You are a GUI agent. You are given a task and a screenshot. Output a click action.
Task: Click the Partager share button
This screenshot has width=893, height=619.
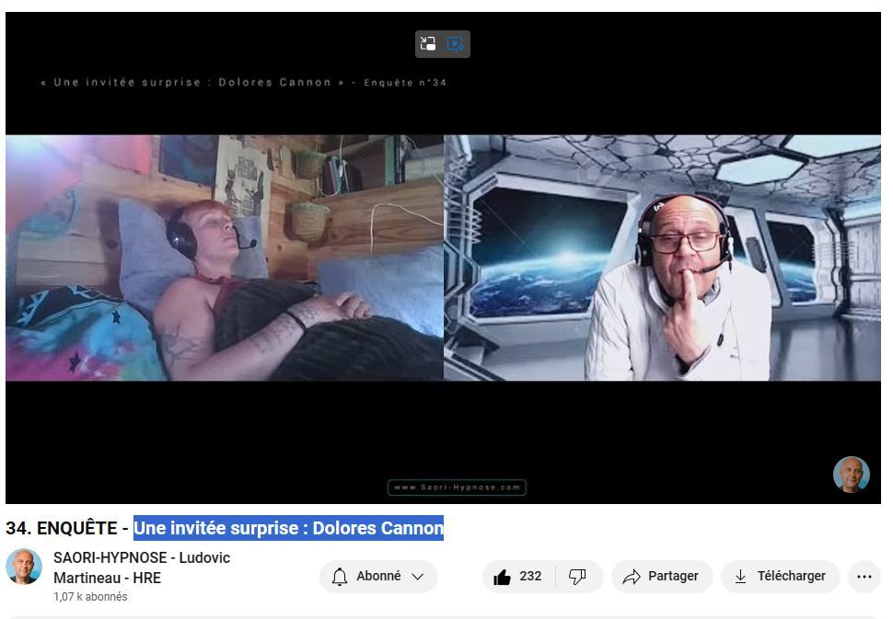click(x=662, y=577)
